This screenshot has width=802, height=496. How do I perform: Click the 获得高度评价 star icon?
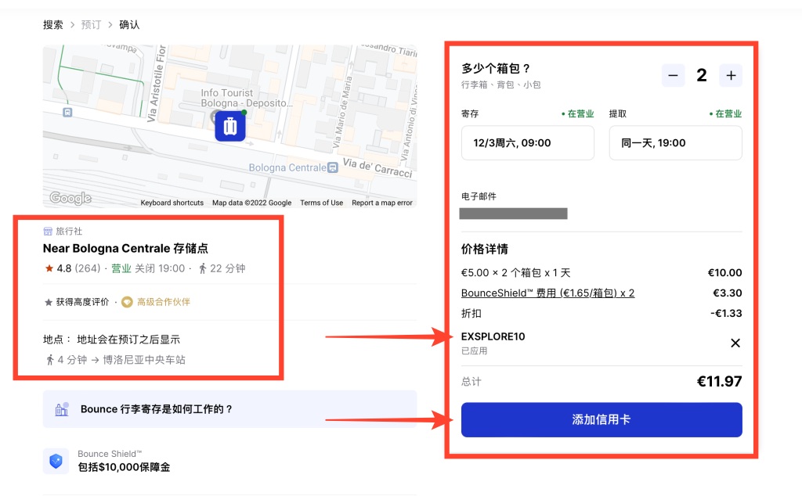click(49, 303)
